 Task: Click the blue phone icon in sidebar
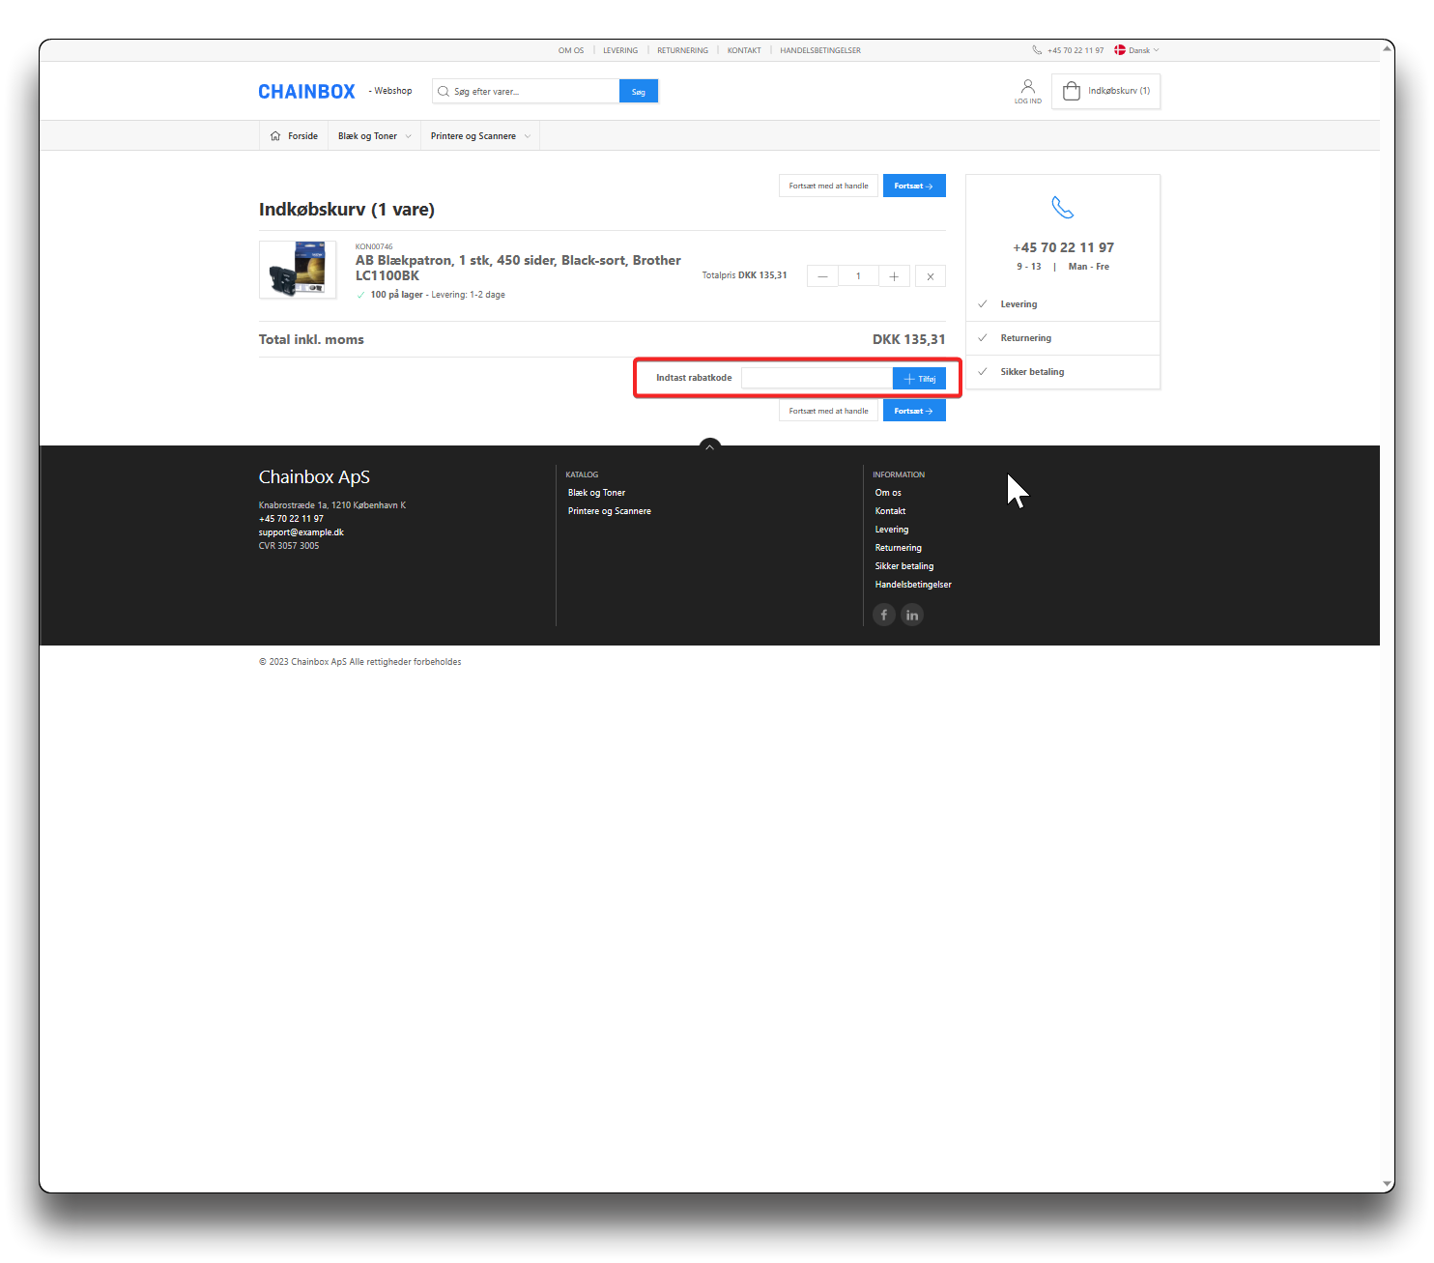[x=1062, y=208]
